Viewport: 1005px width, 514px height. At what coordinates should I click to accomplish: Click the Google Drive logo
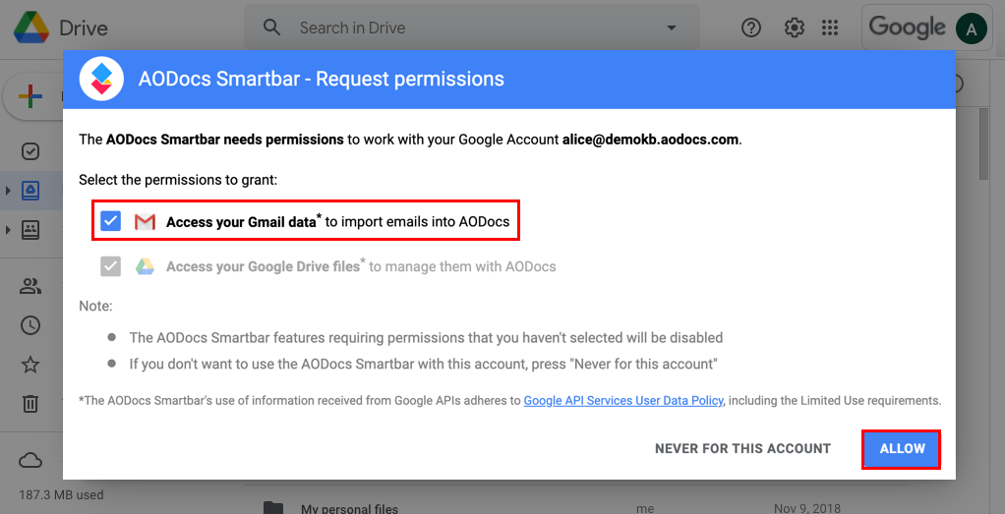[31, 29]
